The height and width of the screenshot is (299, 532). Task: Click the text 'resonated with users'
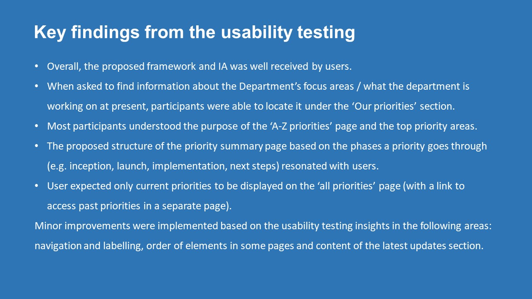(330, 166)
